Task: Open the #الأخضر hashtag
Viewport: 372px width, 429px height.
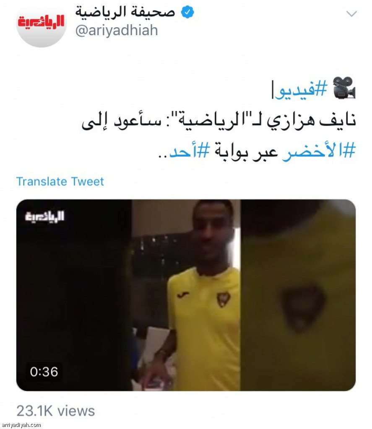Action: pos(319,152)
